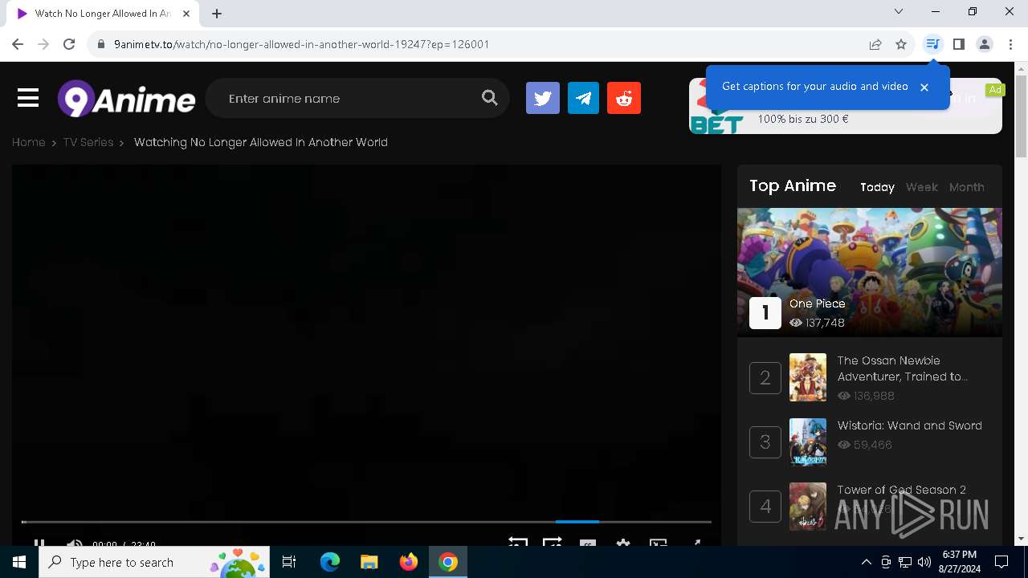Open the One Piece title link
Viewport: 1028px width, 578px height.
(817, 303)
